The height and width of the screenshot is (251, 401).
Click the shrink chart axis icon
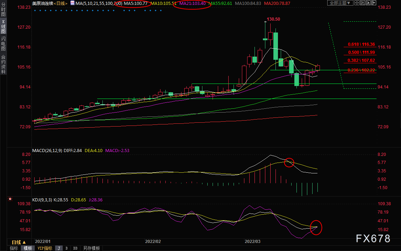point(363,3)
